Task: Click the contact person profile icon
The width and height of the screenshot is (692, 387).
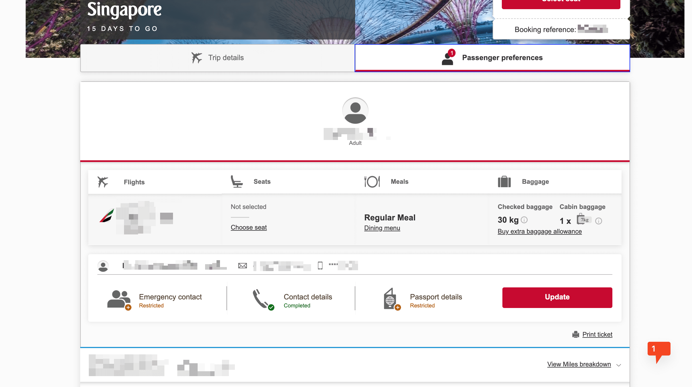Action: point(103,266)
